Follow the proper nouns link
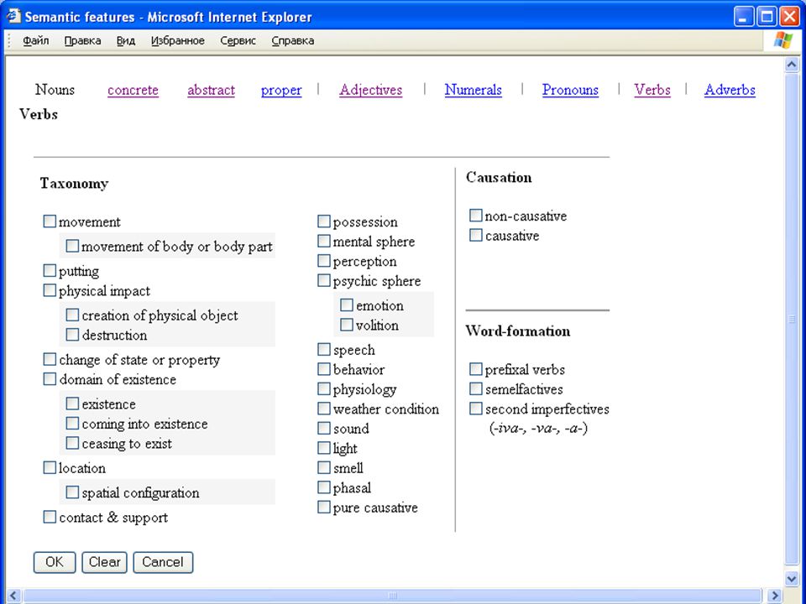806x604 pixels. coord(281,90)
